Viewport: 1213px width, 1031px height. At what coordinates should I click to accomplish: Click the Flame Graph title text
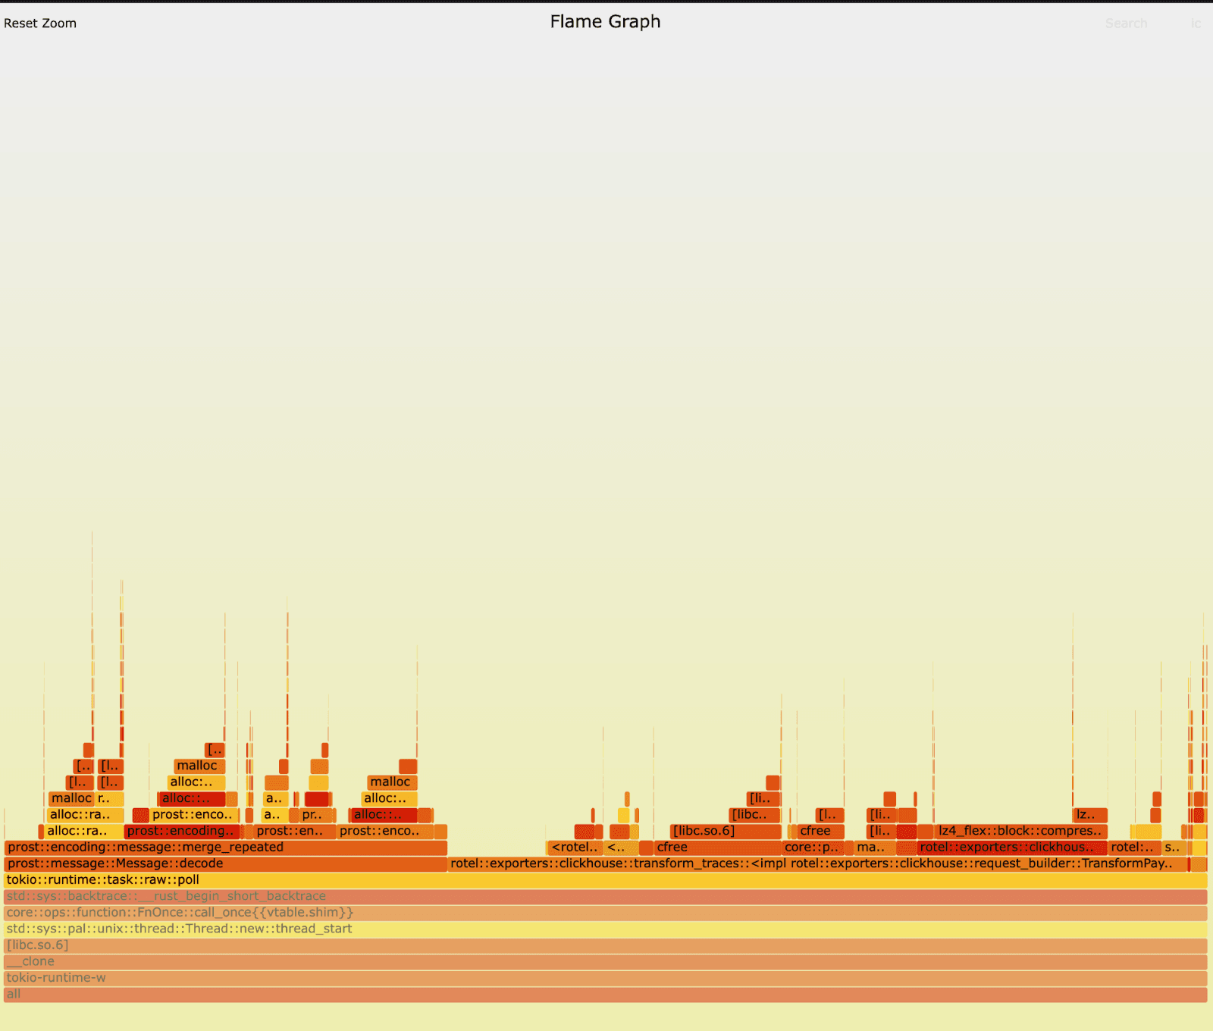(604, 22)
